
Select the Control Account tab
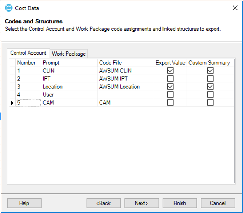[x=28, y=53]
